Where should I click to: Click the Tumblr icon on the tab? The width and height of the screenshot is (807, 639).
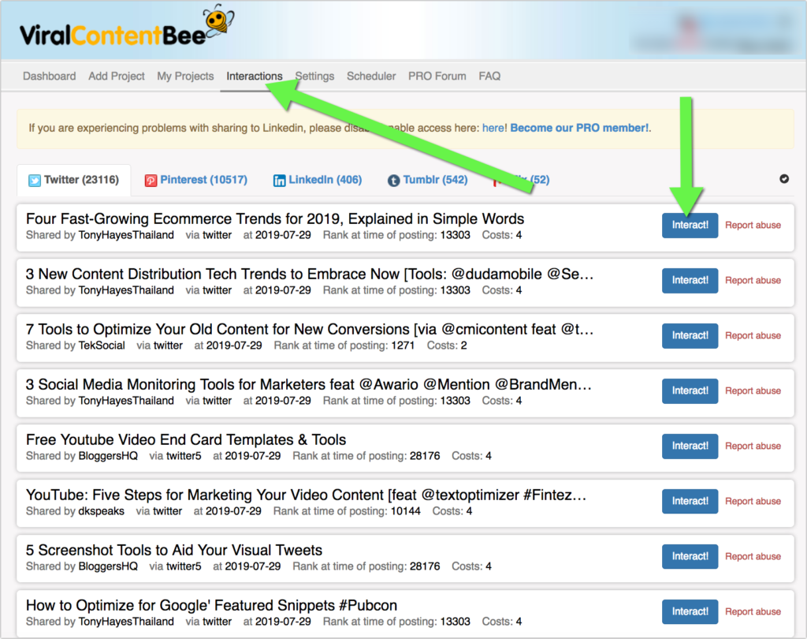393,180
